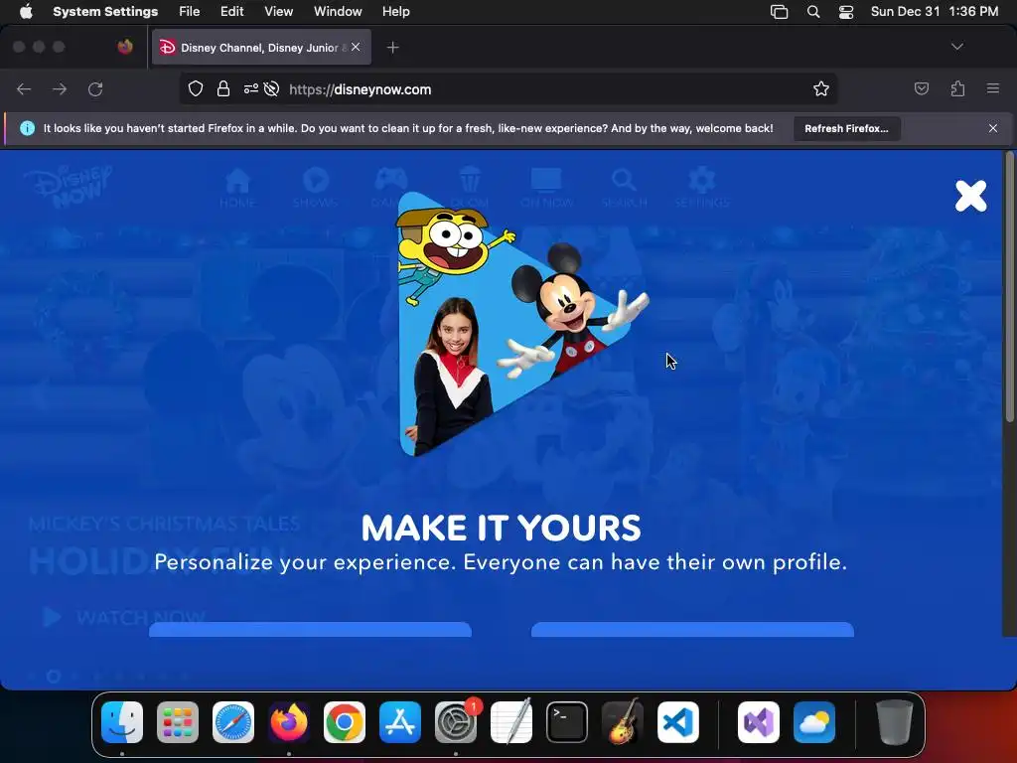This screenshot has height=763, width=1017.
Task: Close the Make It Yours overlay
Action: coord(970,196)
